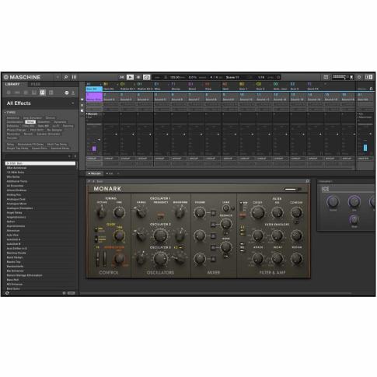Viewport: 377px width, 377px height.
Task: Select the Lo-Fi type tag
Action: (x=56, y=126)
